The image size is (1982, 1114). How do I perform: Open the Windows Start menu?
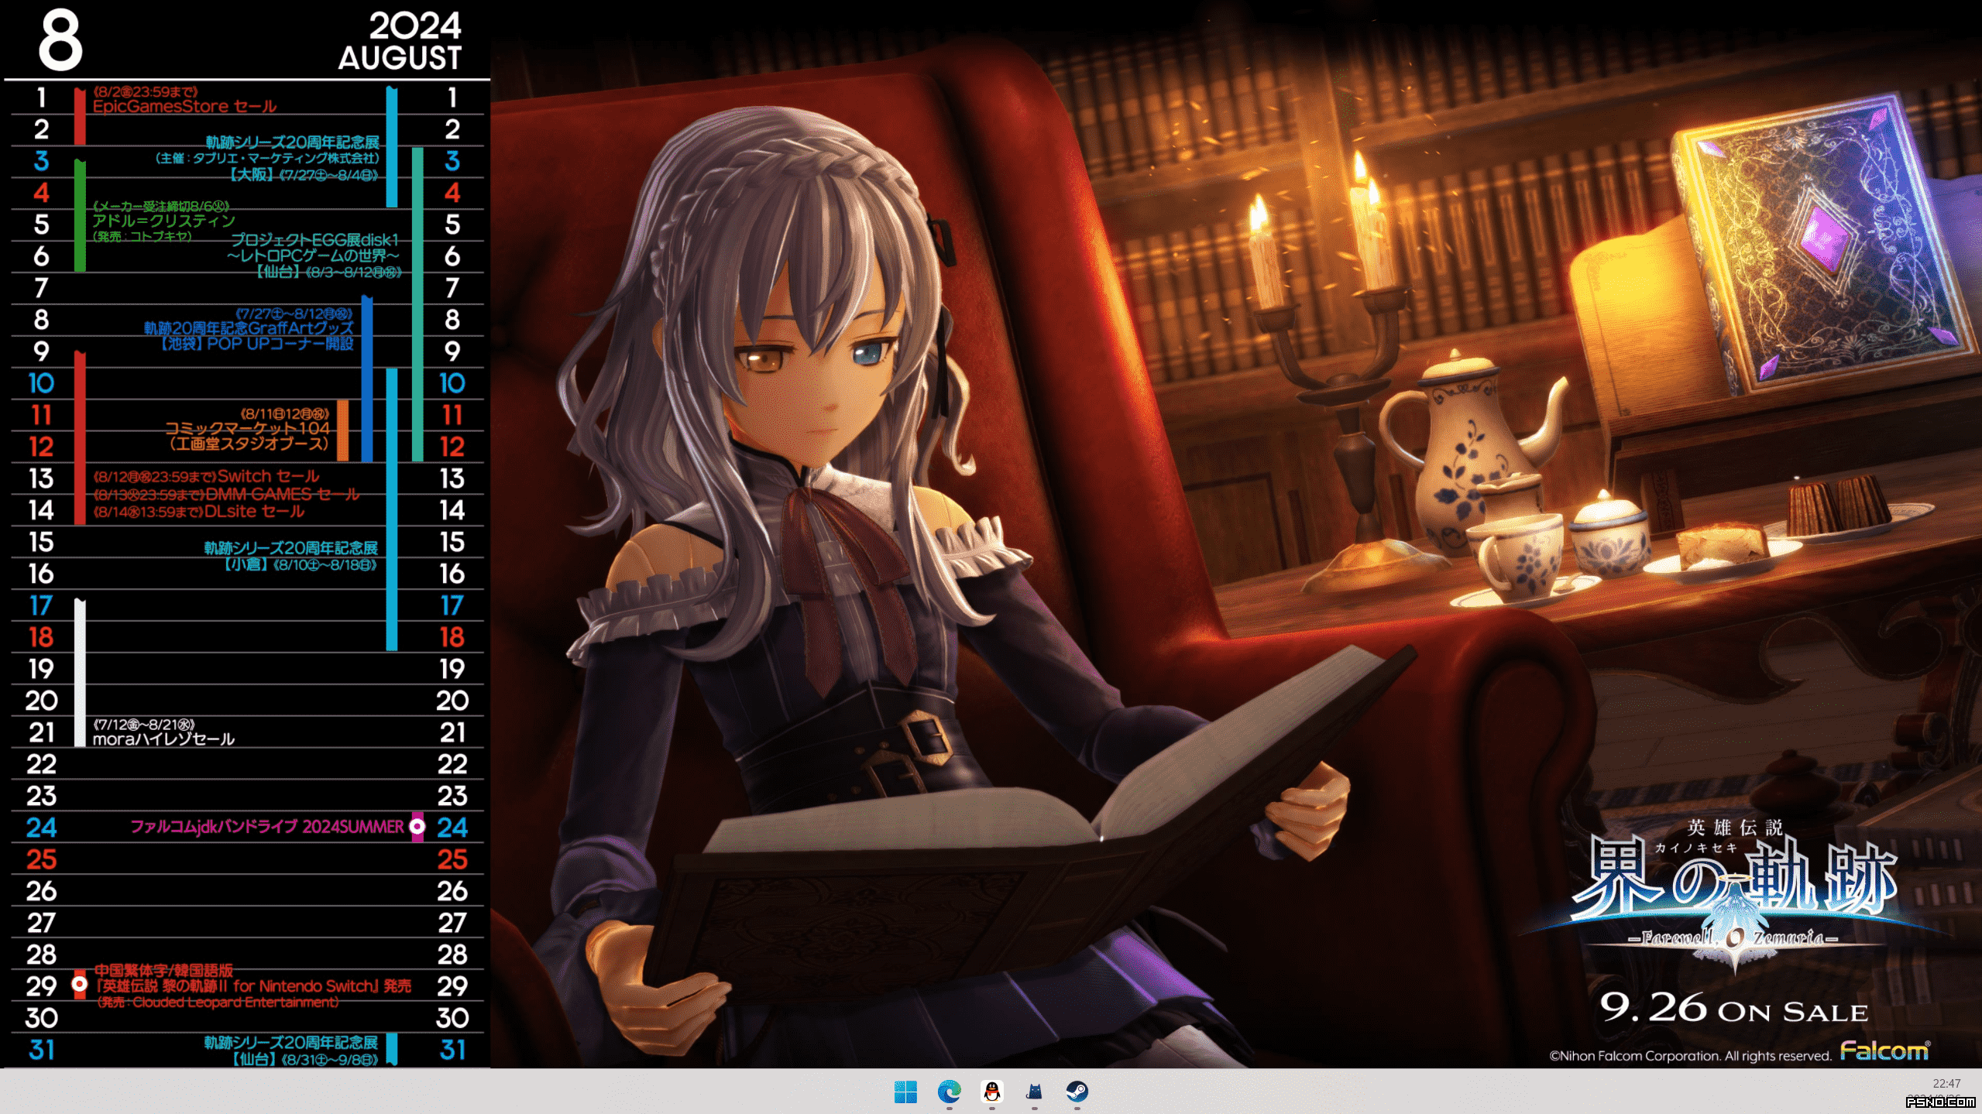click(905, 1092)
